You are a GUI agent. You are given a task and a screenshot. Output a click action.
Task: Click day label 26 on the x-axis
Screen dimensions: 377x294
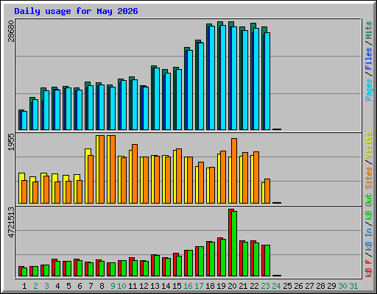(x=298, y=286)
